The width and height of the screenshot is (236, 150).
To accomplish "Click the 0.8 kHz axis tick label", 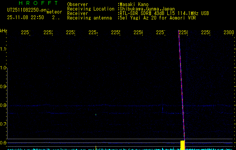I will pos(4,105).
